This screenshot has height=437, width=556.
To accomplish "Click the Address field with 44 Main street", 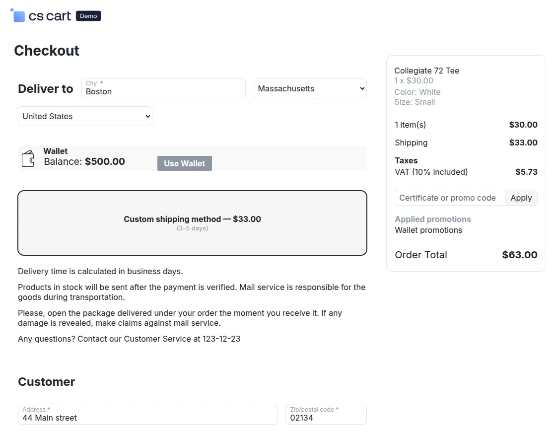I will [x=147, y=418].
